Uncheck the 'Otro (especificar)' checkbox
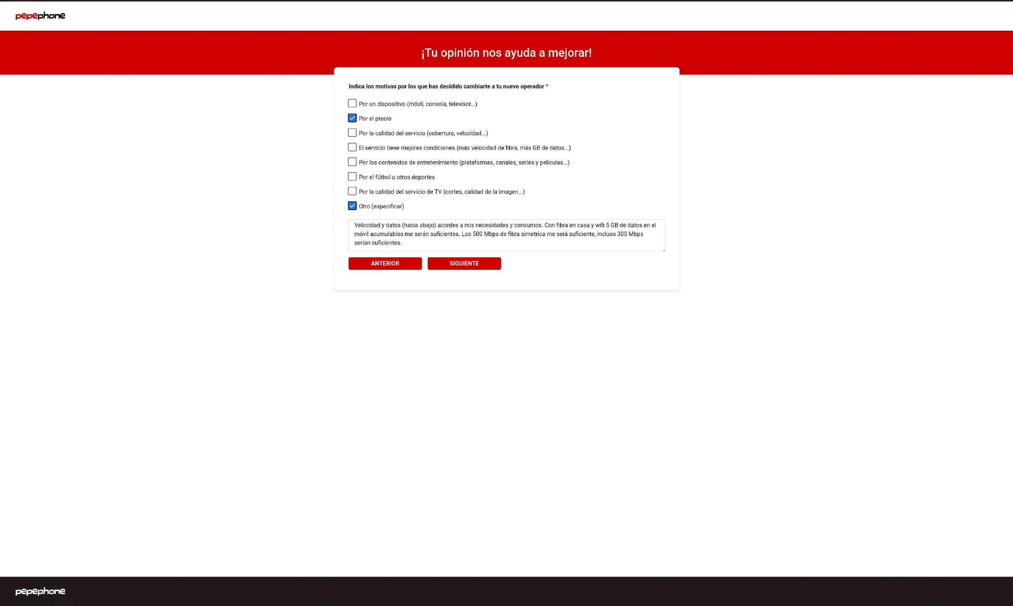The image size is (1013, 606). pos(352,206)
